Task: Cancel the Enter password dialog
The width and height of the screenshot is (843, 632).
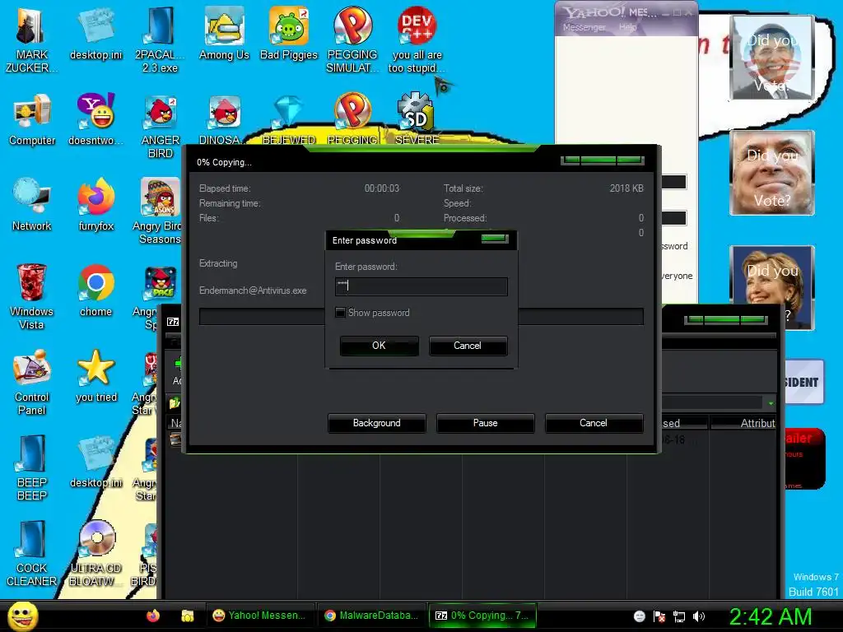Action: [x=468, y=346]
